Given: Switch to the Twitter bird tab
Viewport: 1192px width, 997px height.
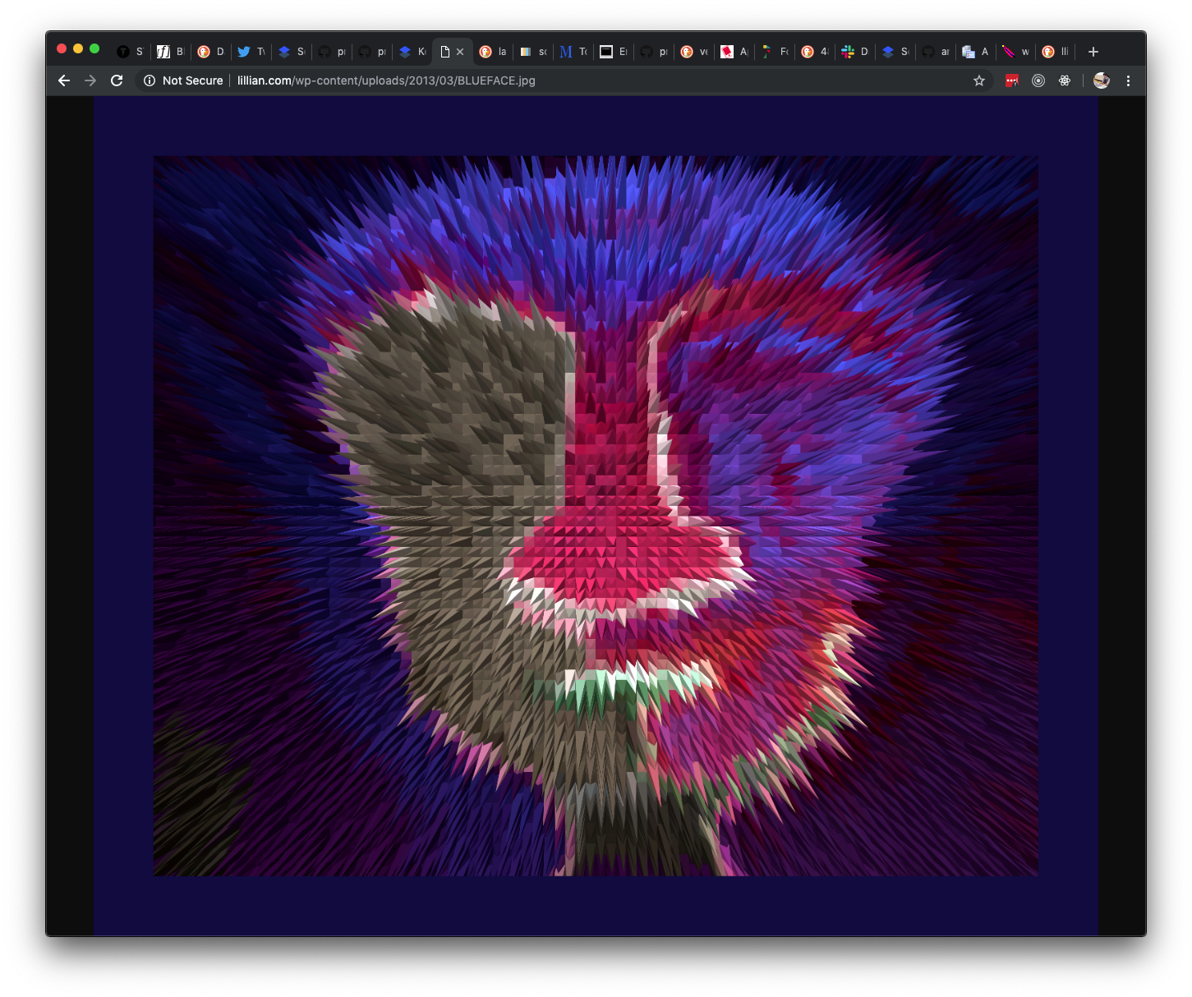Looking at the screenshot, I should click(x=251, y=52).
